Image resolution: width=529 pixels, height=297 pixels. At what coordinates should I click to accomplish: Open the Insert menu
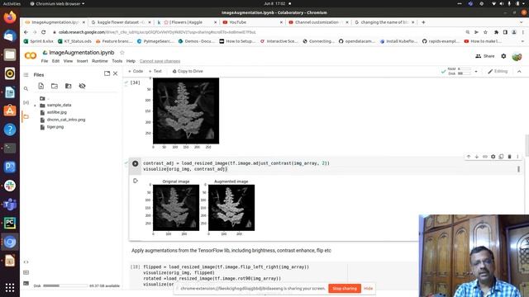pyautogui.click(x=83, y=61)
